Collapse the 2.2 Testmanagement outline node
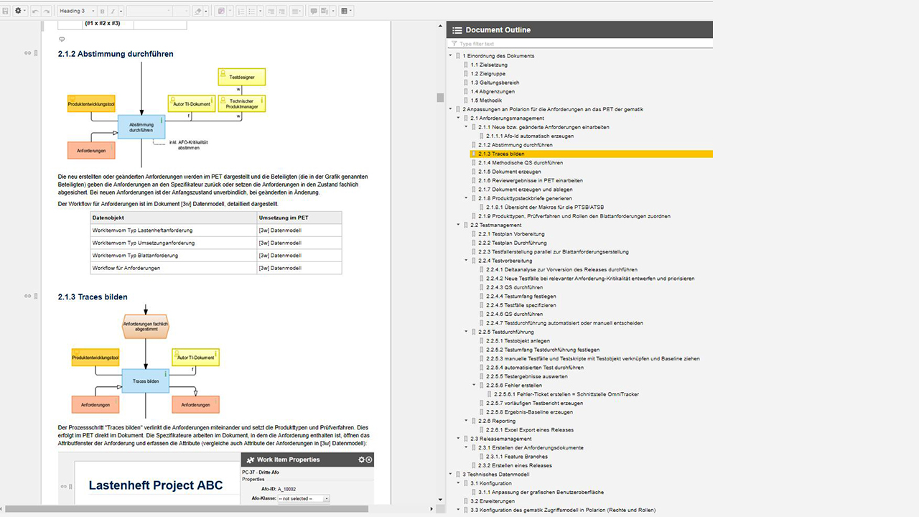The height and width of the screenshot is (517, 919). click(459, 225)
